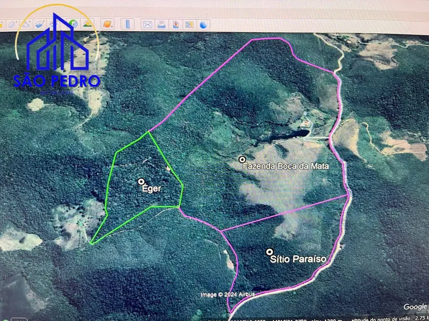429x321 pixels.
Task: Open the planets switcher dropdown
Action: 107,24
